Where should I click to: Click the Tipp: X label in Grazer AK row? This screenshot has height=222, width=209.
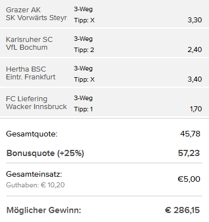pos(84,20)
